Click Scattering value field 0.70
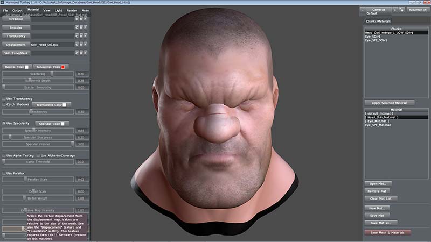The image size is (431, 242). [82, 74]
